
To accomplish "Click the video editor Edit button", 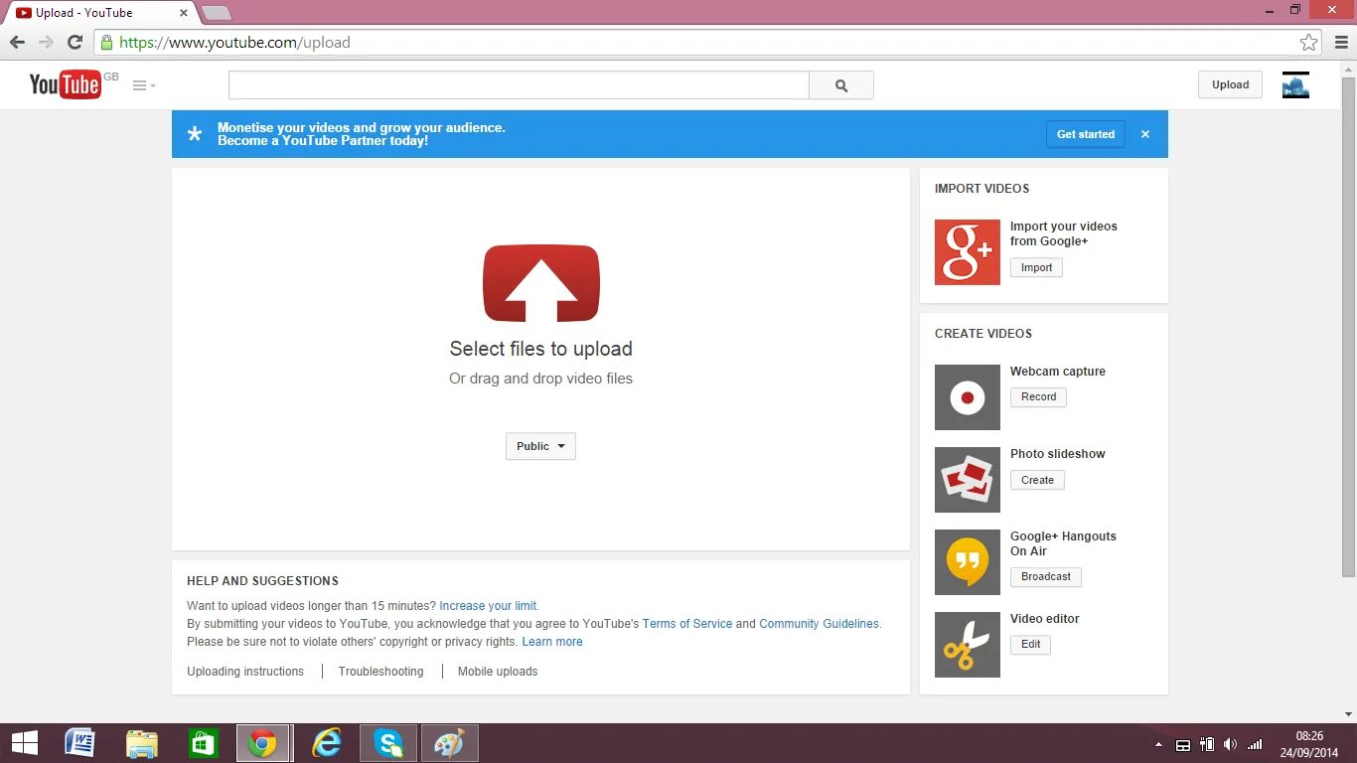I will [1030, 645].
